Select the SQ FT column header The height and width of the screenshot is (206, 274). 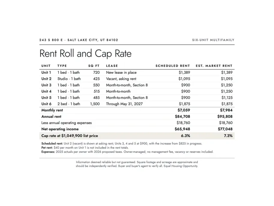(x=94, y=66)
